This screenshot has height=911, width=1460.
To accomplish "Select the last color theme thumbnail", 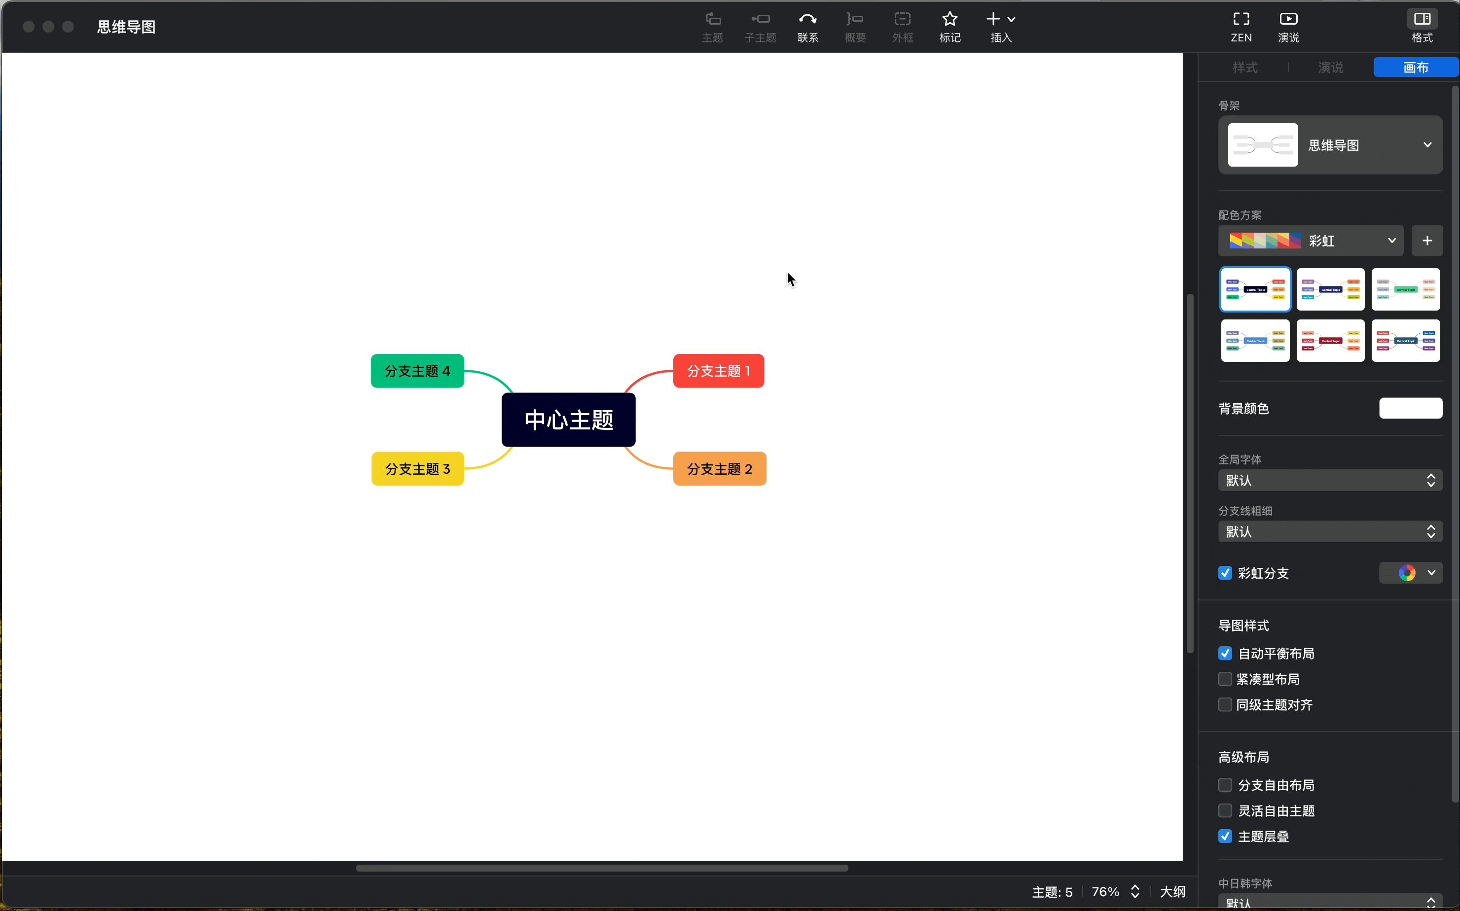I will click(x=1405, y=341).
